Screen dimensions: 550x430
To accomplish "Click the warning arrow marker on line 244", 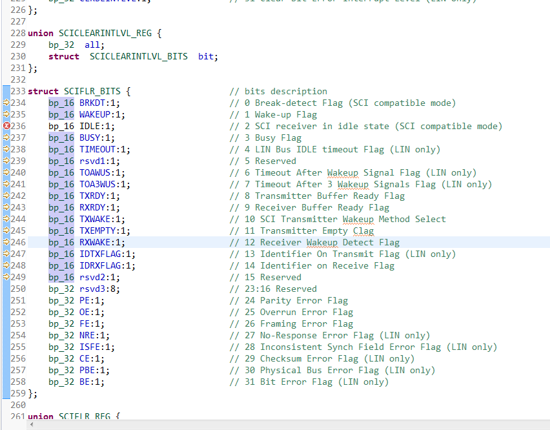I will point(6,219).
